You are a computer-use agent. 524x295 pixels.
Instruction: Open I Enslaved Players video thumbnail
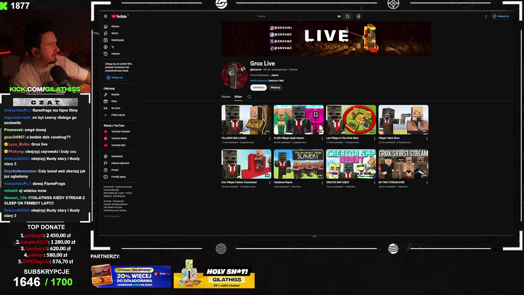click(x=299, y=164)
